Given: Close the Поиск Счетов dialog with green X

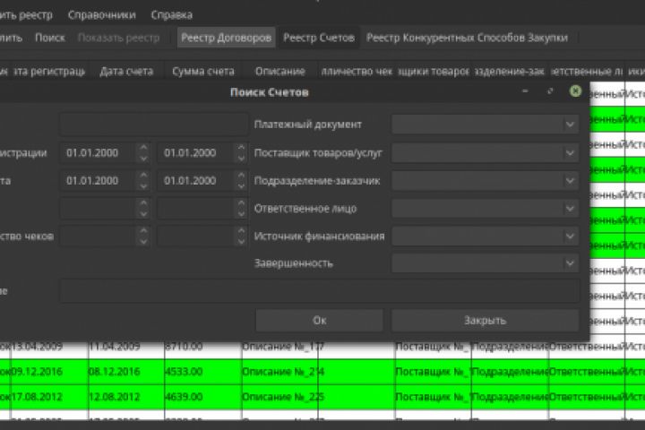Looking at the screenshot, I should point(575,91).
